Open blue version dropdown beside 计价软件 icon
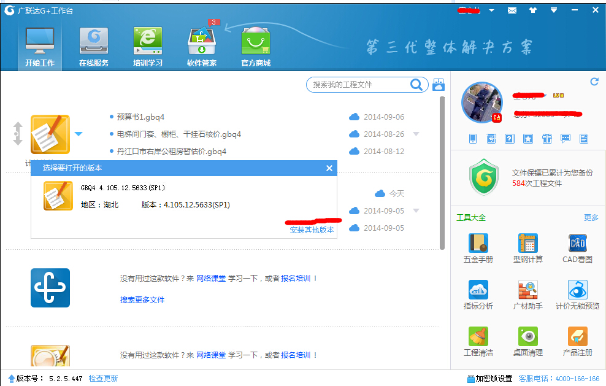The width and height of the screenshot is (606, 386). 79,134
